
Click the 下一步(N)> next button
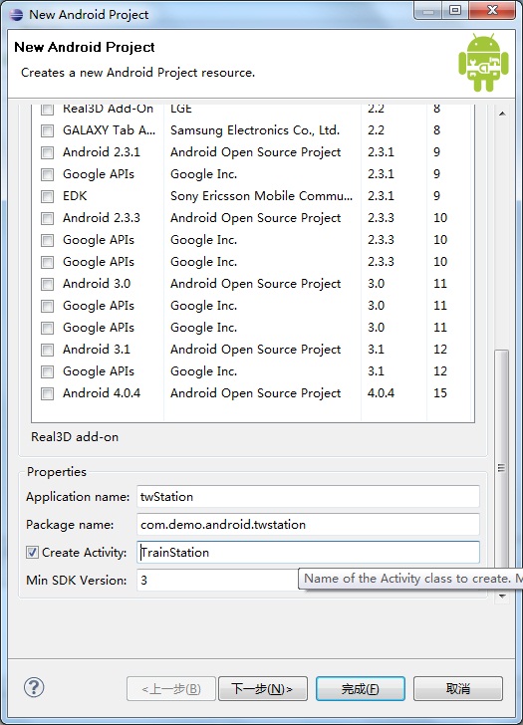click(x=263, y=689)
